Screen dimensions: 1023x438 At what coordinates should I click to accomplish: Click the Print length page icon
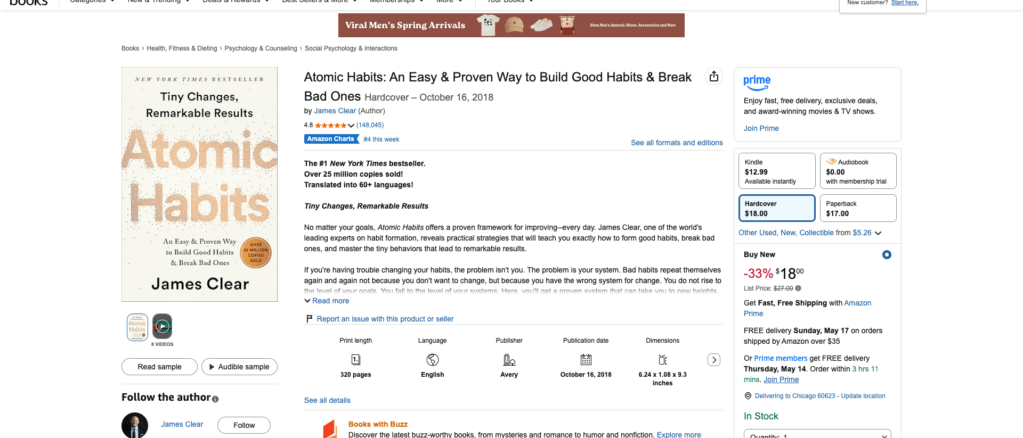click(356, 360)
